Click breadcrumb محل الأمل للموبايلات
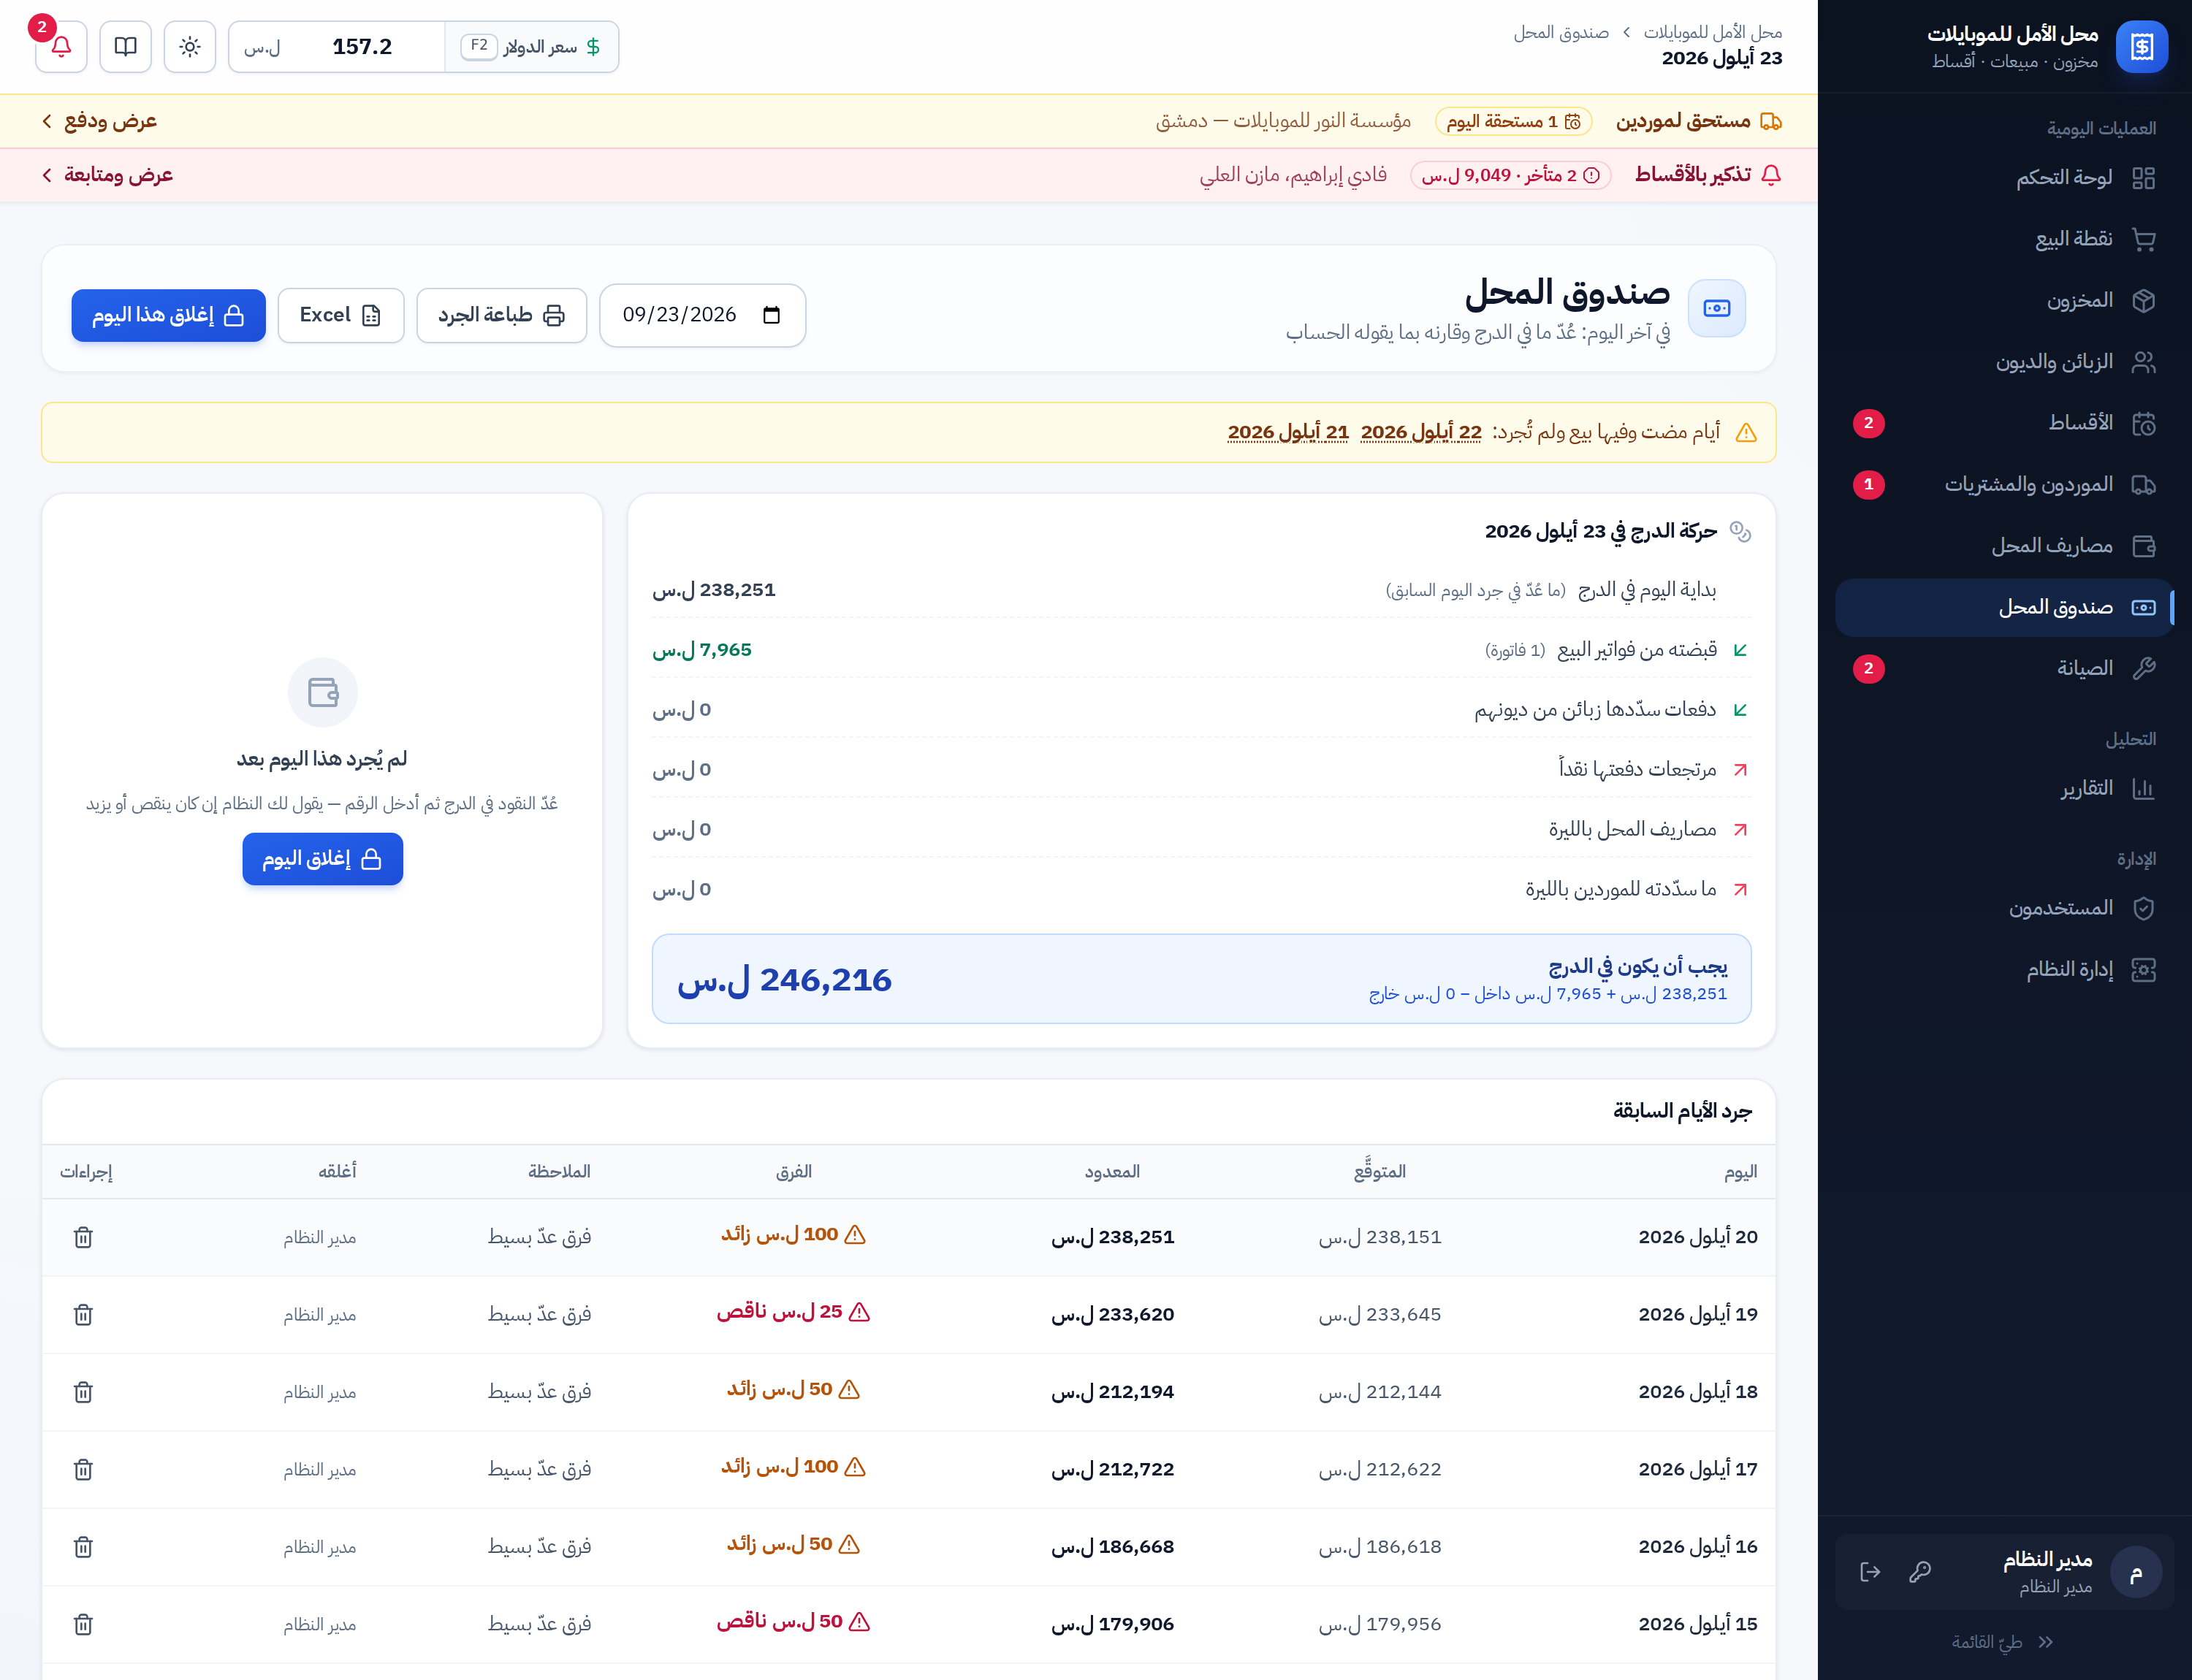 (x=1713, y=33)
